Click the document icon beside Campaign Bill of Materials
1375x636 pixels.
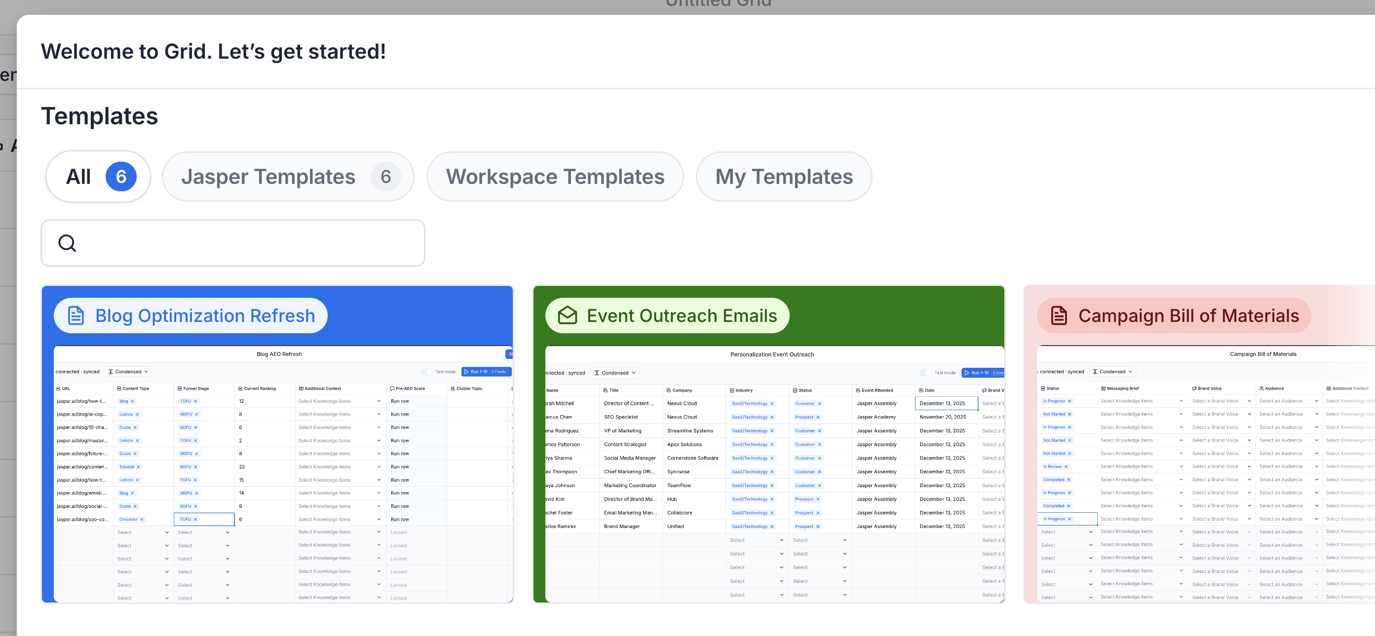click(1059, 316)
